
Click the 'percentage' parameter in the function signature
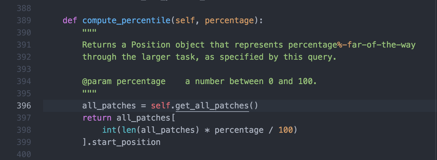coord(229,21)
